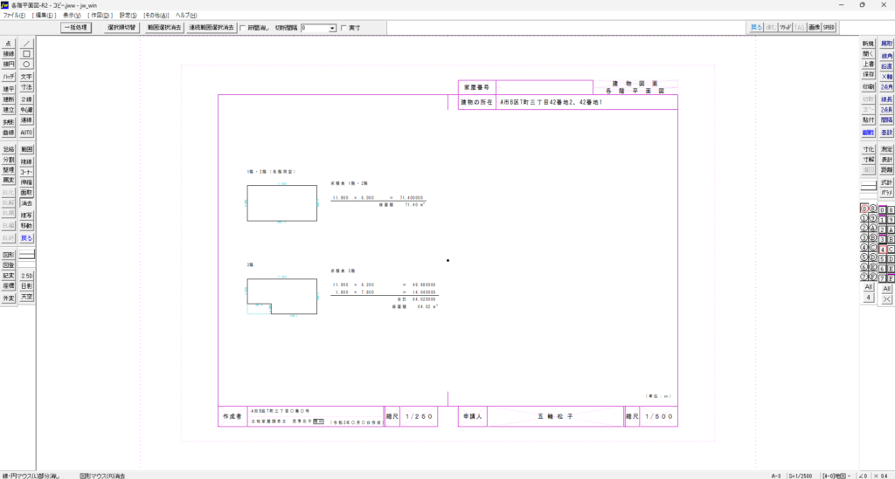This screenshot has width=895, height=479.
Task: Activate the 文字 text tool
Action: point(26,77)
